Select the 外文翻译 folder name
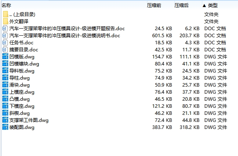238x156 pixels. click(x=19, y=21)
